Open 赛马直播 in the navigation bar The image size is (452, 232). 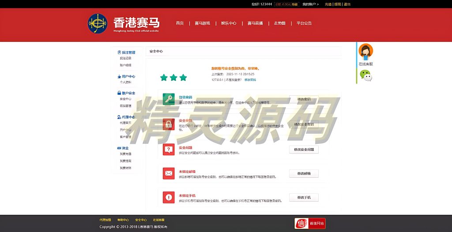(x=255, y=23)
